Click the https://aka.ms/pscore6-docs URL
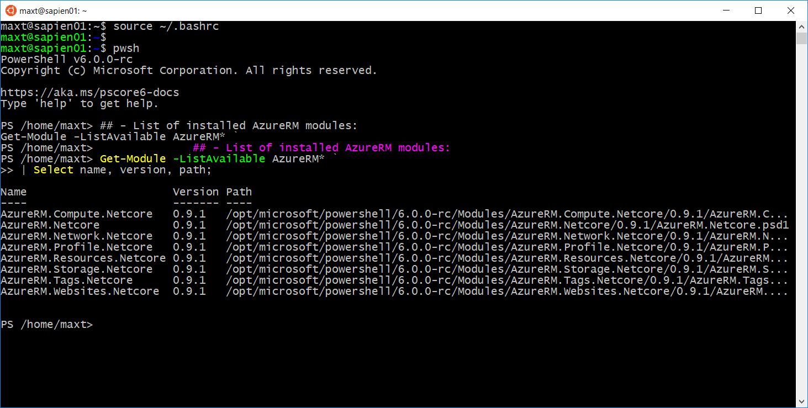Screen dimensions: 808x408 [x=90, y=93]
